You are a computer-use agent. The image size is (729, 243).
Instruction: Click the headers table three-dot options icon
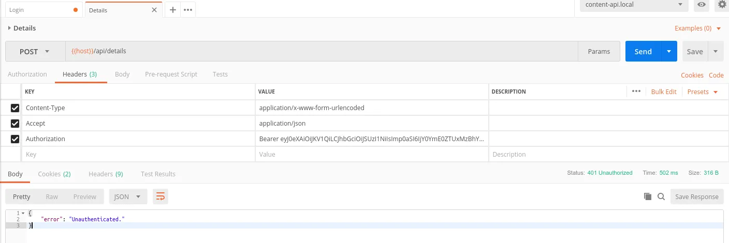coord(636,92)
